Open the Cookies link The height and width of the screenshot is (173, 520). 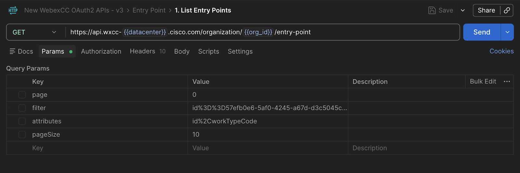click(501, 51)
